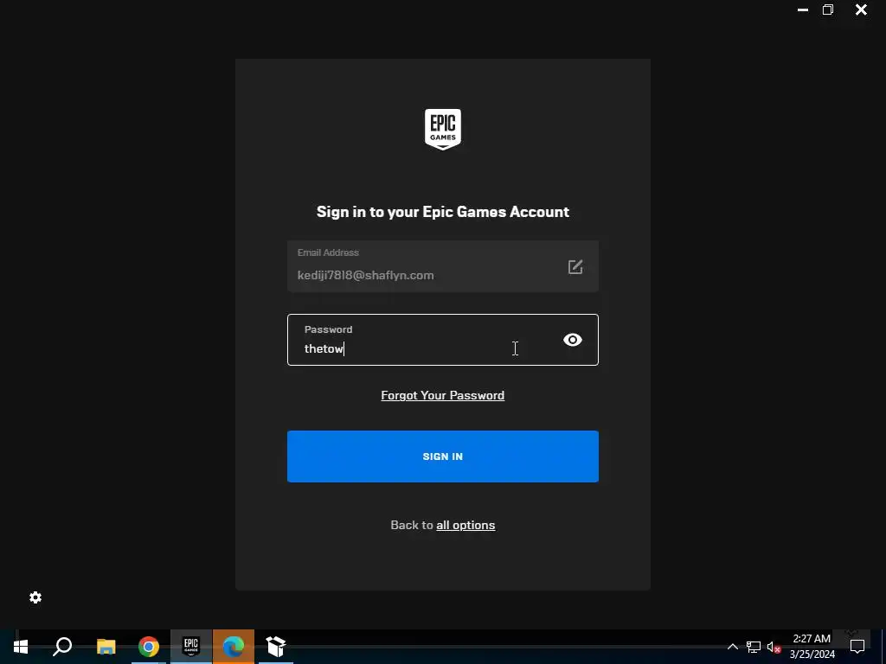Screen dimensions: 886x664
Task: Open the Forgot Your Password link
Action: [x=442, y=395]
